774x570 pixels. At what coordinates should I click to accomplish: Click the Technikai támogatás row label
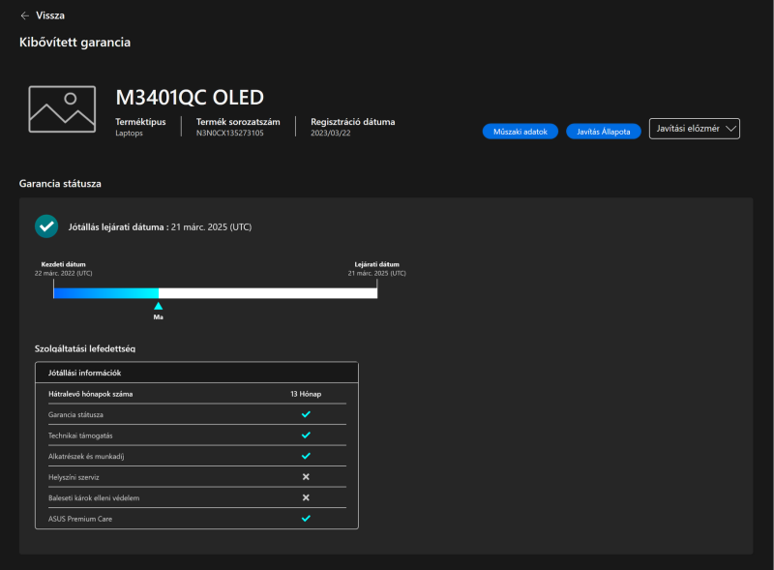(80, 435)
